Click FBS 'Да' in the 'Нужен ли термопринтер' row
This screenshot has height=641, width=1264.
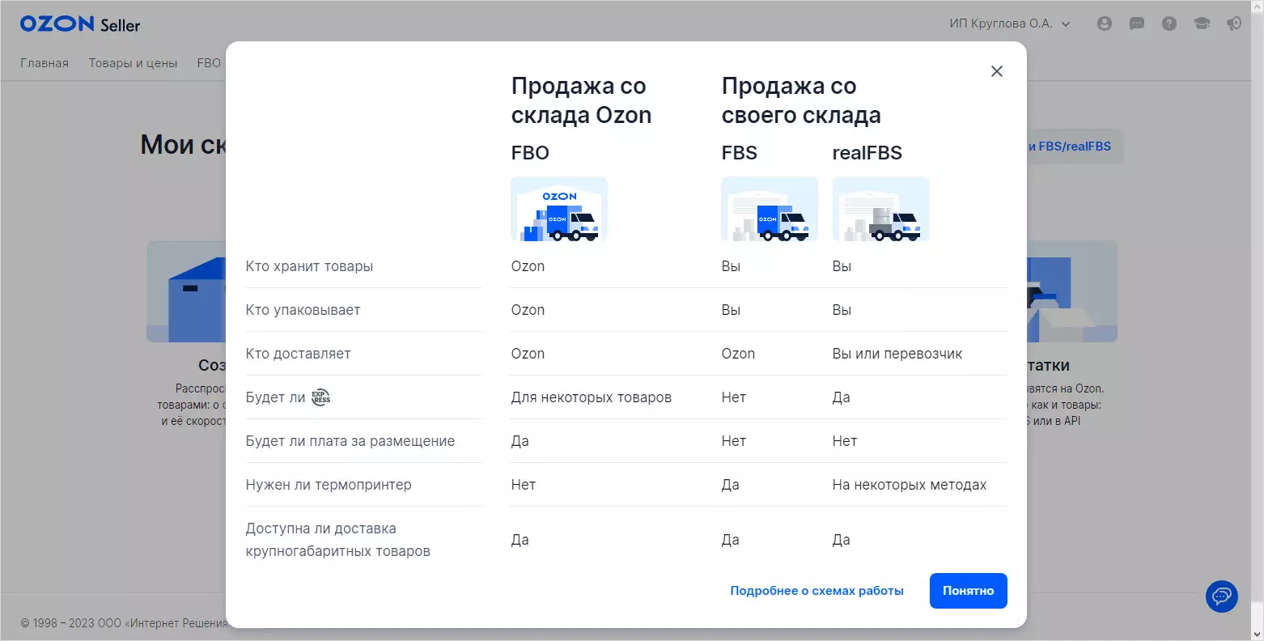[730, 485]
